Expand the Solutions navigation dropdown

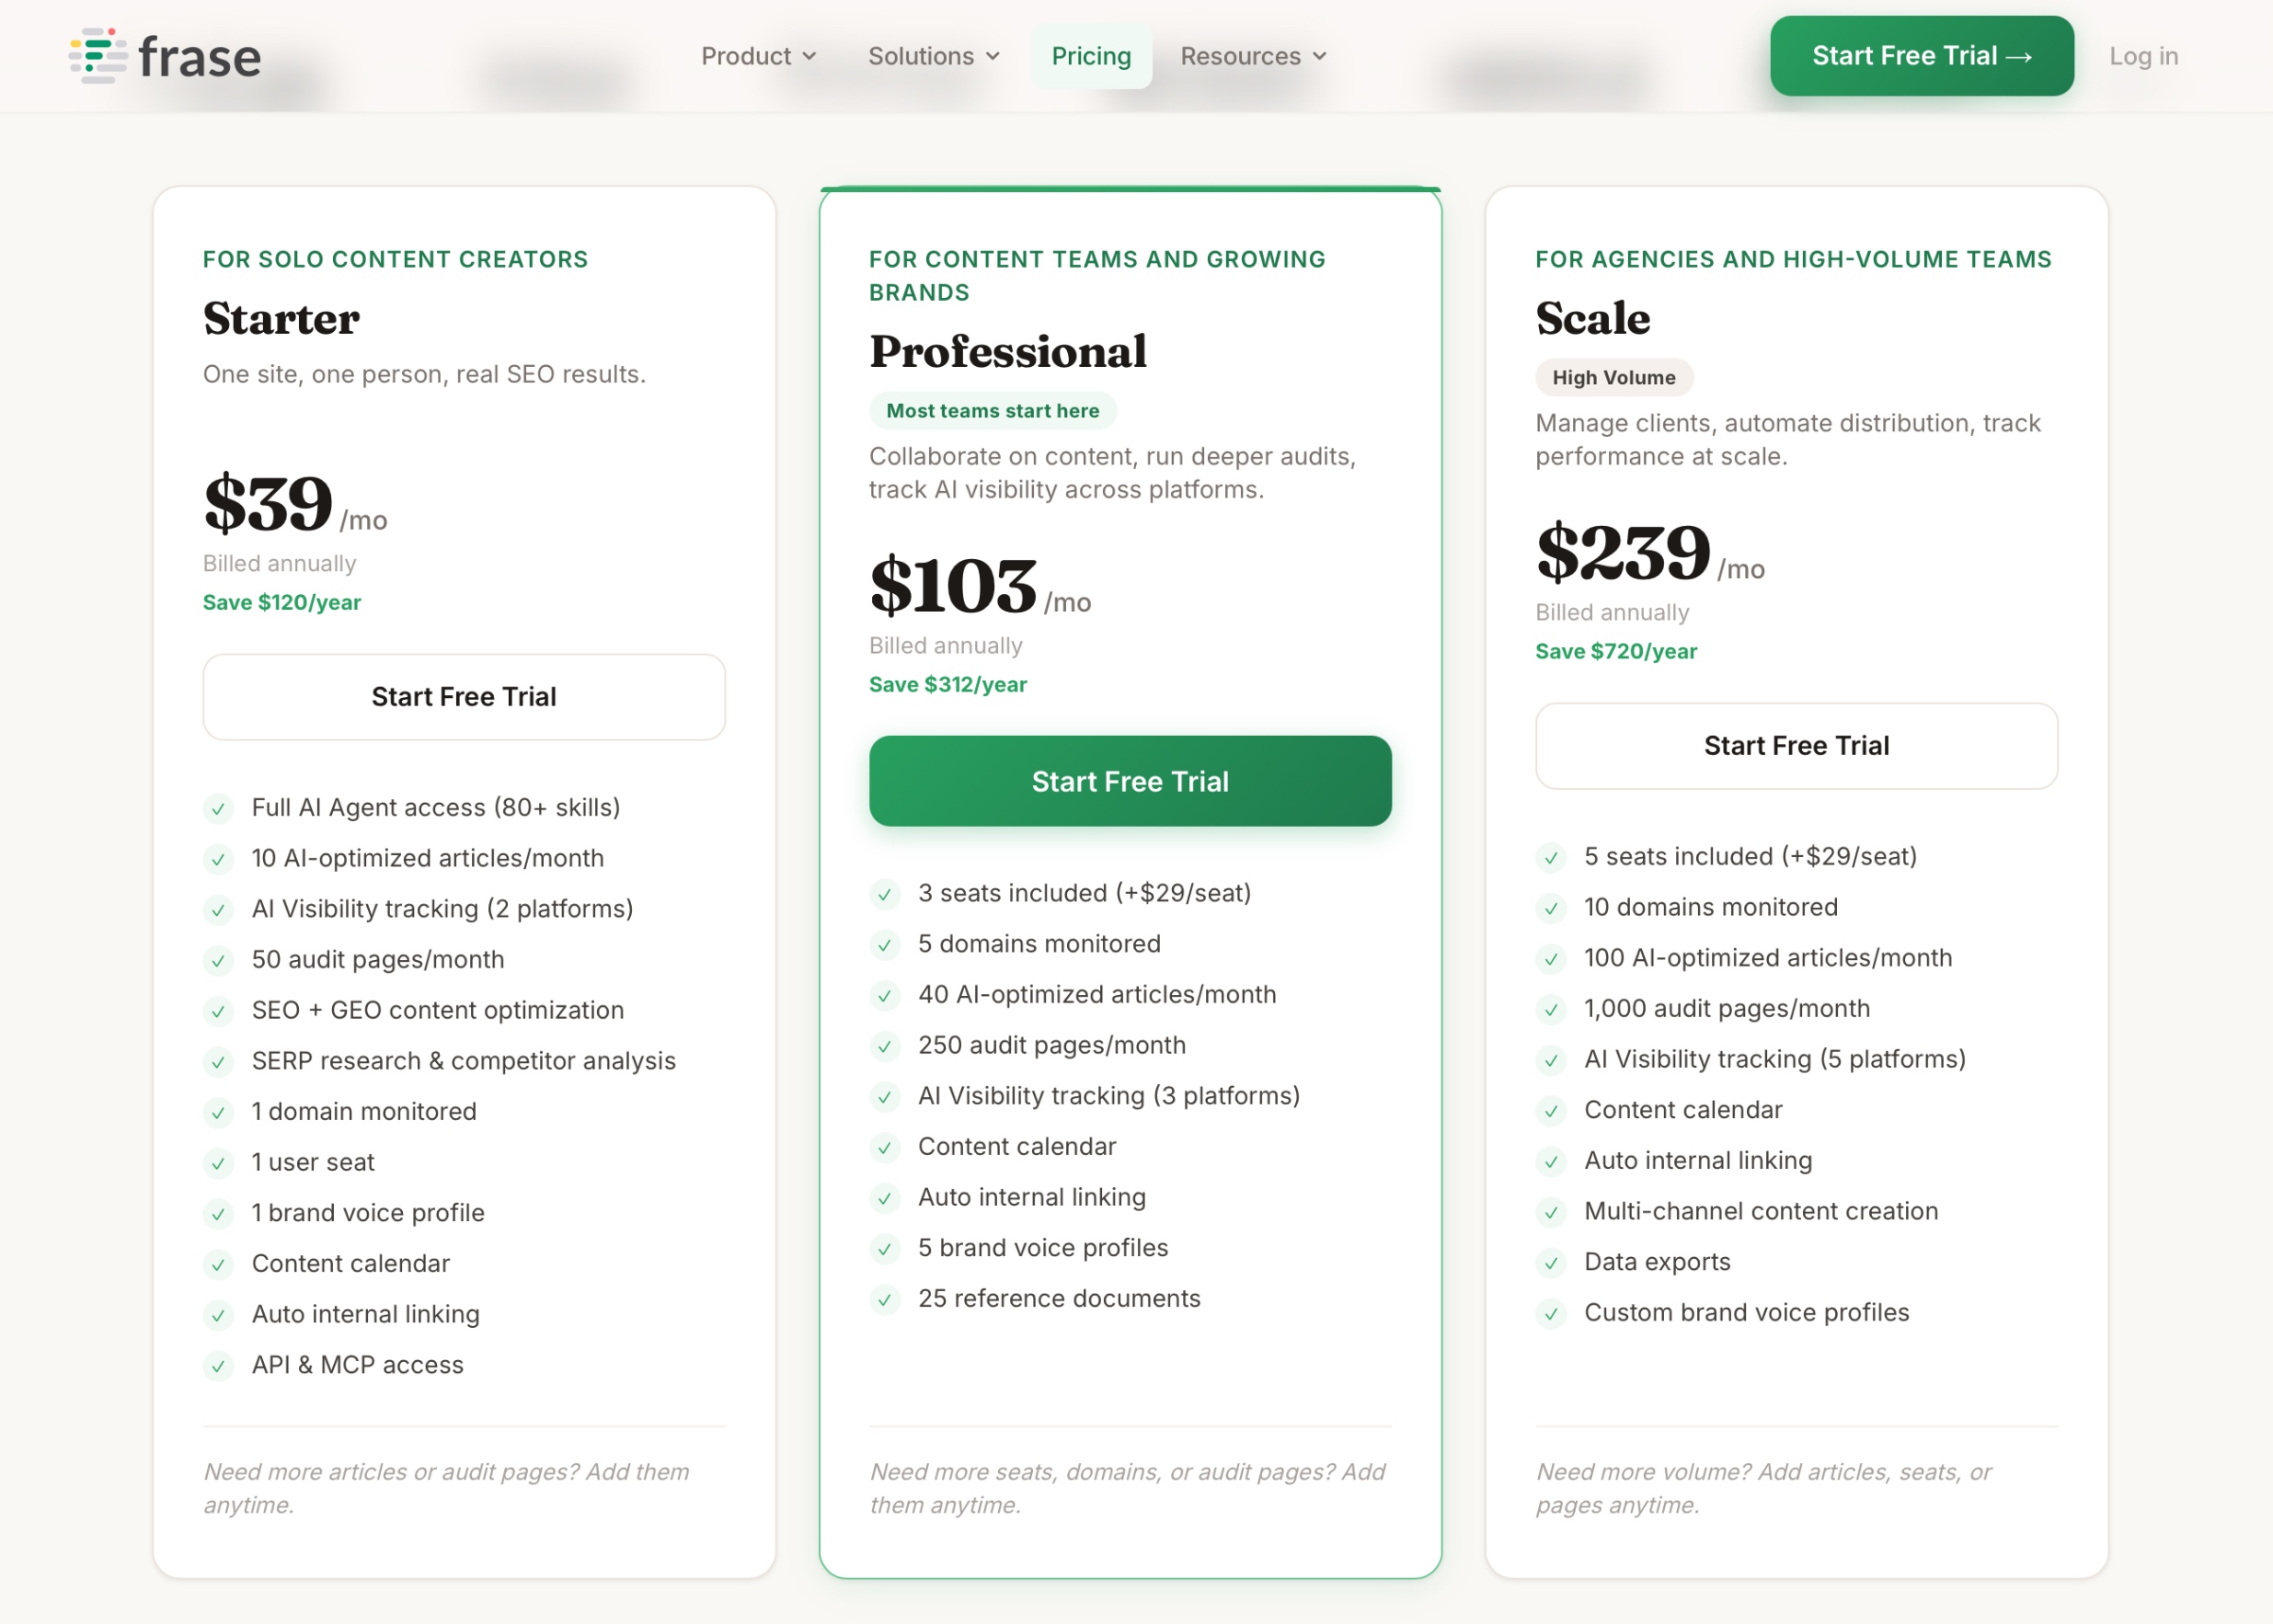tap(931, 56)
